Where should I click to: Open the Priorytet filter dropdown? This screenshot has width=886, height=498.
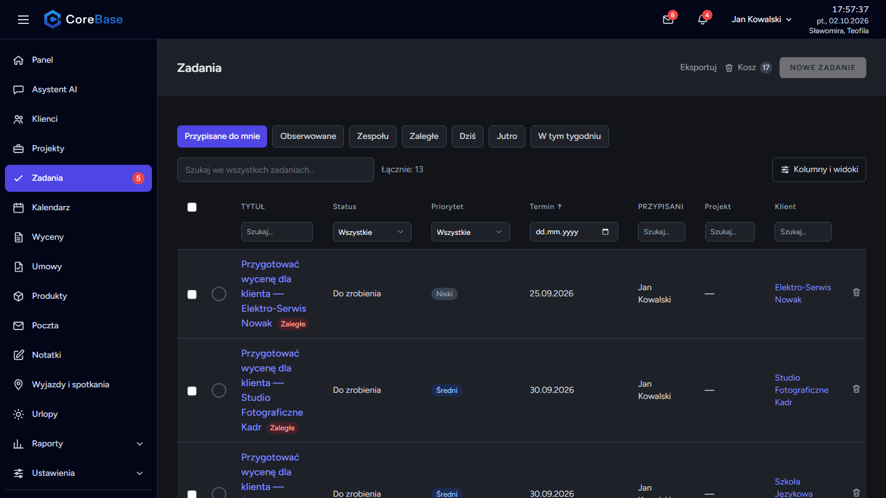(x=471, y=232)
